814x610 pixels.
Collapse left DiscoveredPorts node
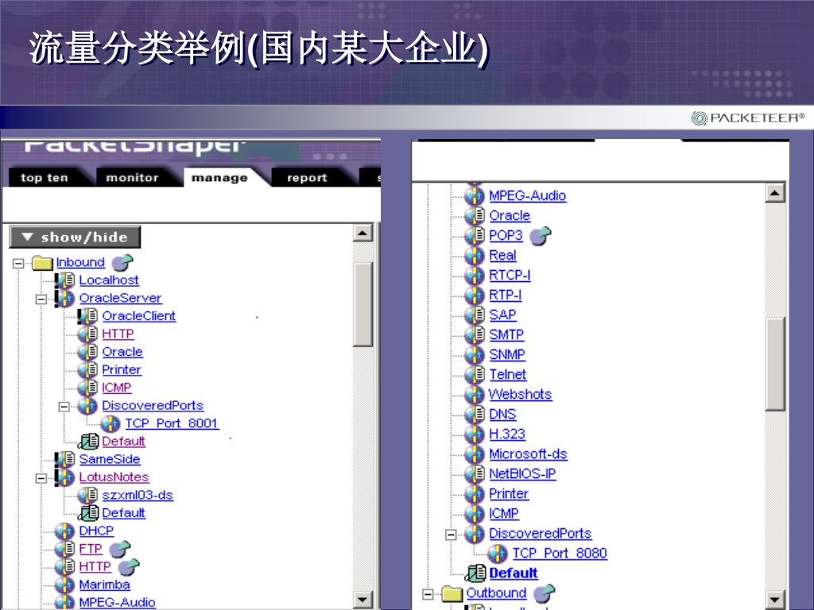point(64,406)
